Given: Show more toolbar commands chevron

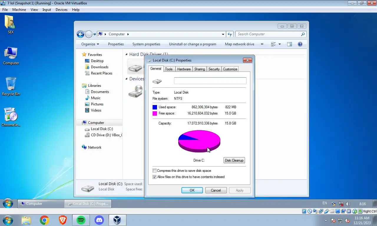Looking at the screenshot, I should pos(262,44).
